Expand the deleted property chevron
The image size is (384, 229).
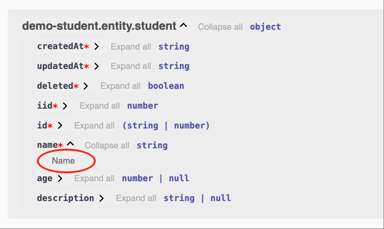86,86
